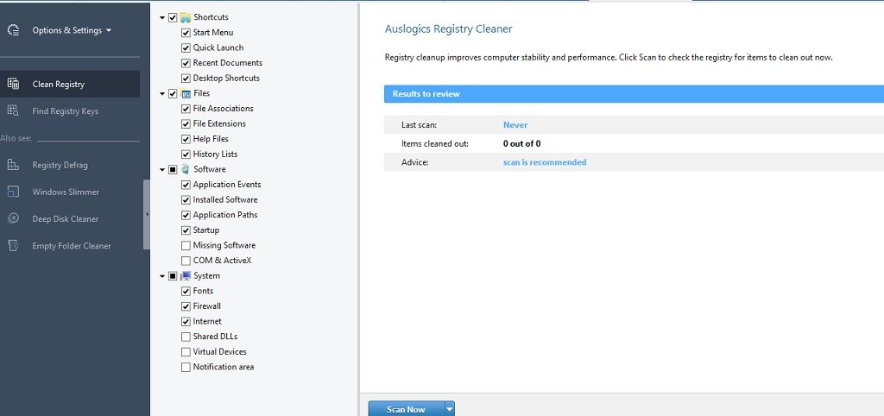Open the Scan Now dropdown arrow
Screen dimensions: 884x416
click(449, 409)
